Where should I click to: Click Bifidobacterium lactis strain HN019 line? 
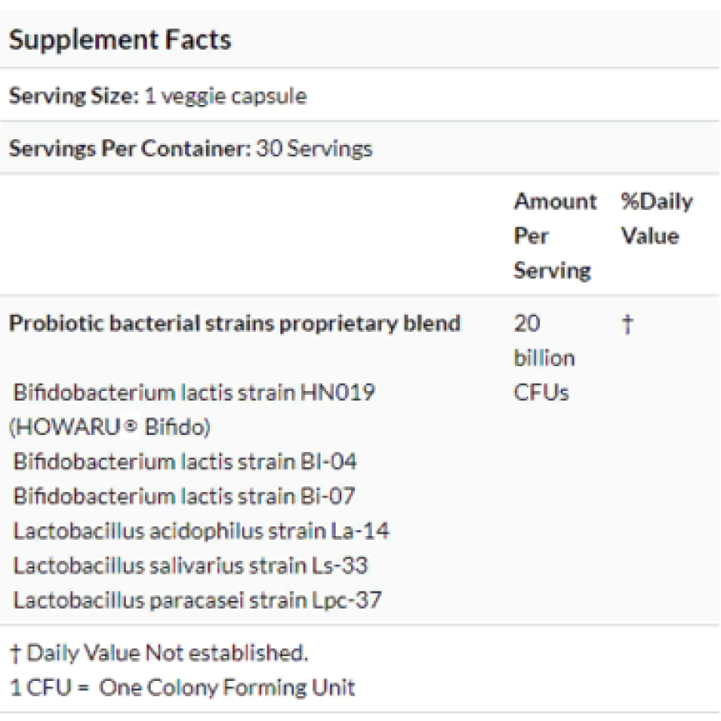(194, 393)
